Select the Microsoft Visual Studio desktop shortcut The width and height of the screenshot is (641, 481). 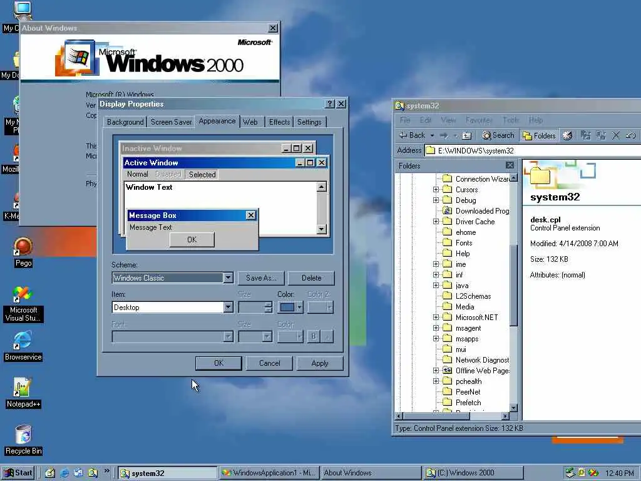(23, 304)
